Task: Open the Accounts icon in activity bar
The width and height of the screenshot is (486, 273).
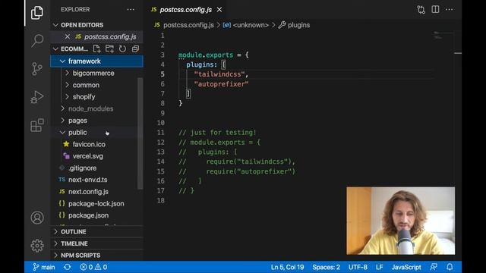Action: tap(37, 218)
